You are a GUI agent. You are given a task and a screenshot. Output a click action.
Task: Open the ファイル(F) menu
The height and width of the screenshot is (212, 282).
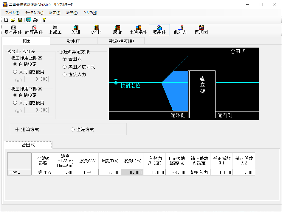(12, 13)
